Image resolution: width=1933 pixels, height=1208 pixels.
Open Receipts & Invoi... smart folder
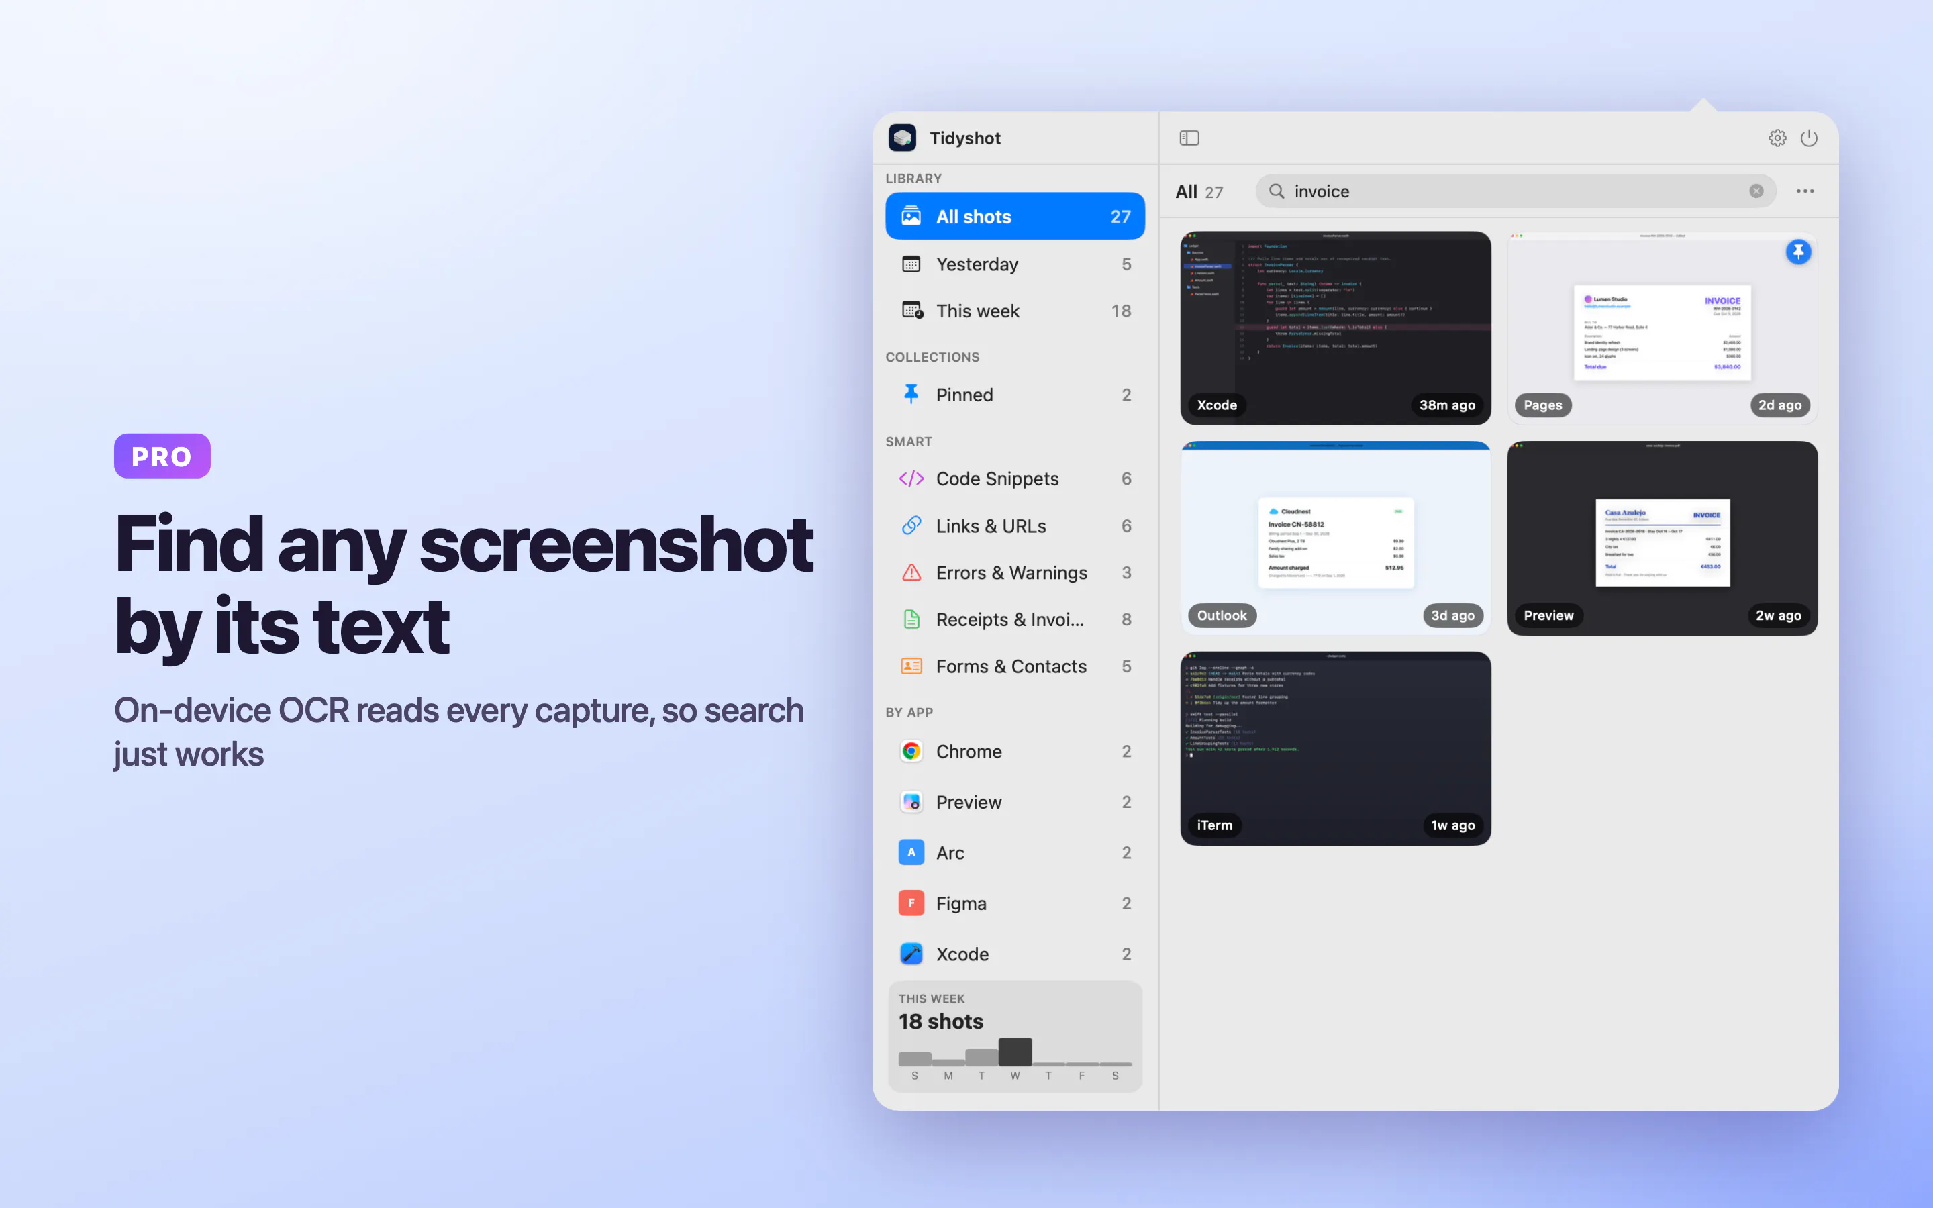(1015, 619)
